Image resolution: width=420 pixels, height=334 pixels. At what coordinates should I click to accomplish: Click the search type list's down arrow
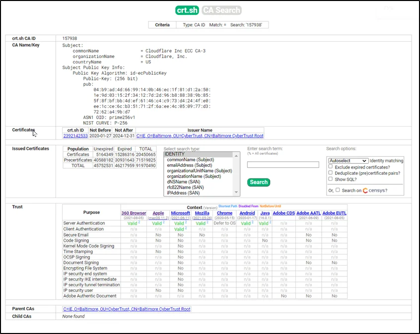(236, 192)
